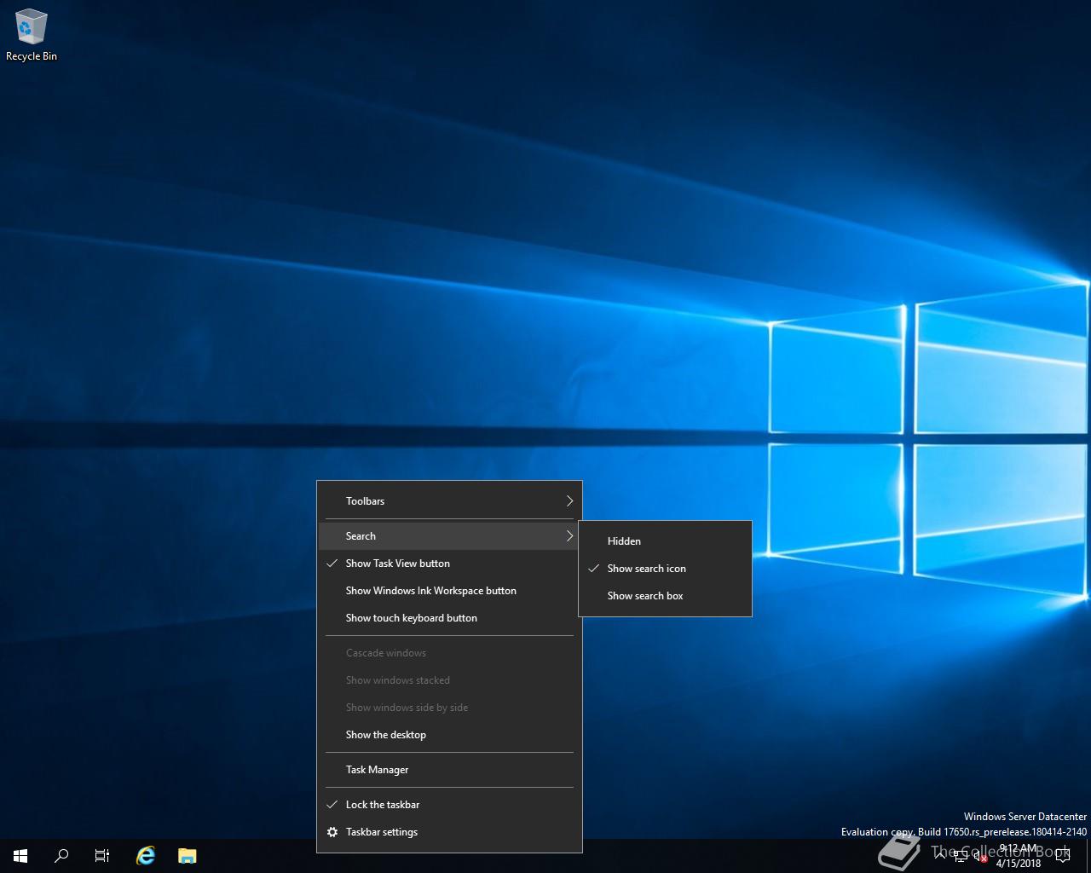Screen dimensions: 1091x873
Task: Uncheck Show Task View button
Action: (x=449, y=564)
